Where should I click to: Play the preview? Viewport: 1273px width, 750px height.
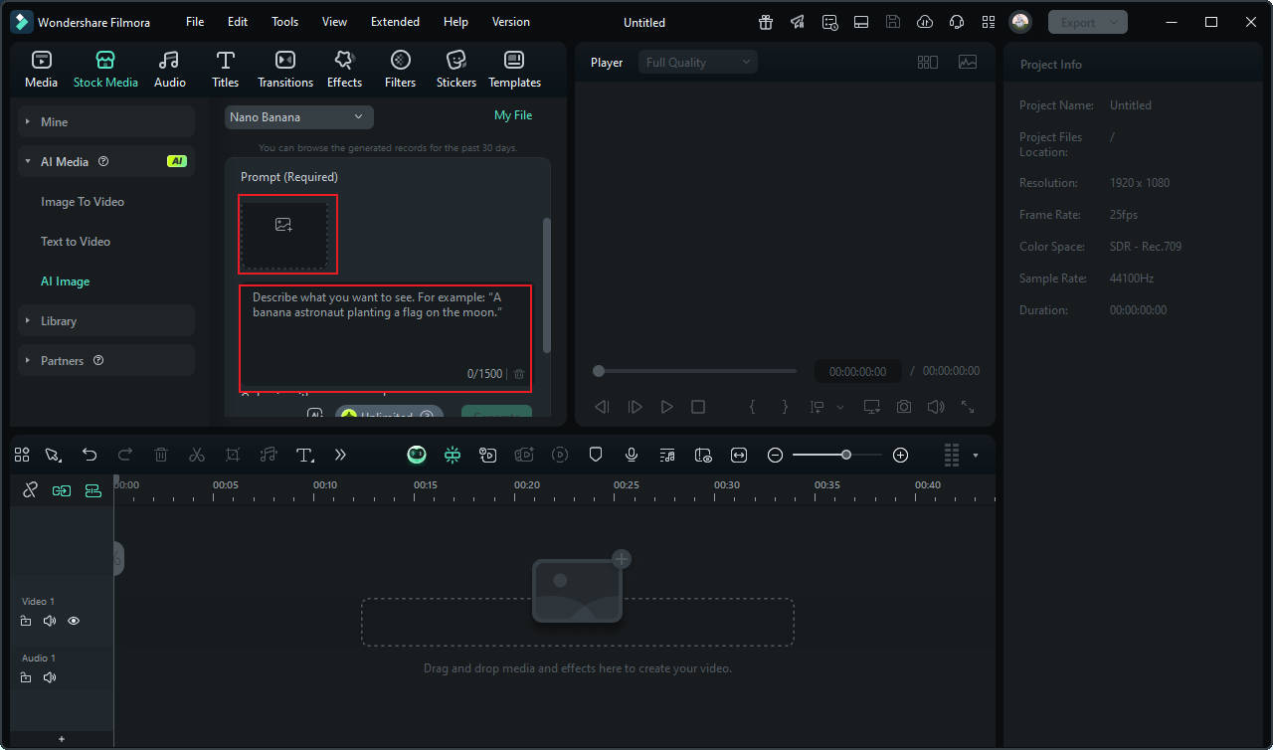point(666,407)
